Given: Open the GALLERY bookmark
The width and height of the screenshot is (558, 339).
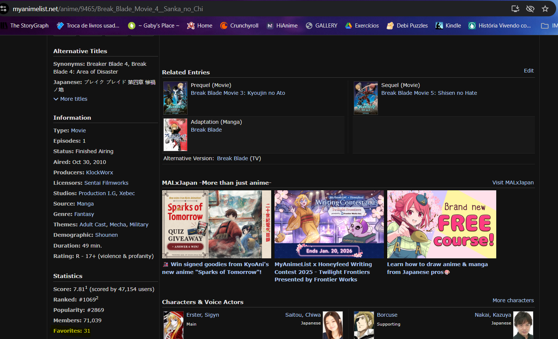Looking at the screenshot, I should pos(321,26).
